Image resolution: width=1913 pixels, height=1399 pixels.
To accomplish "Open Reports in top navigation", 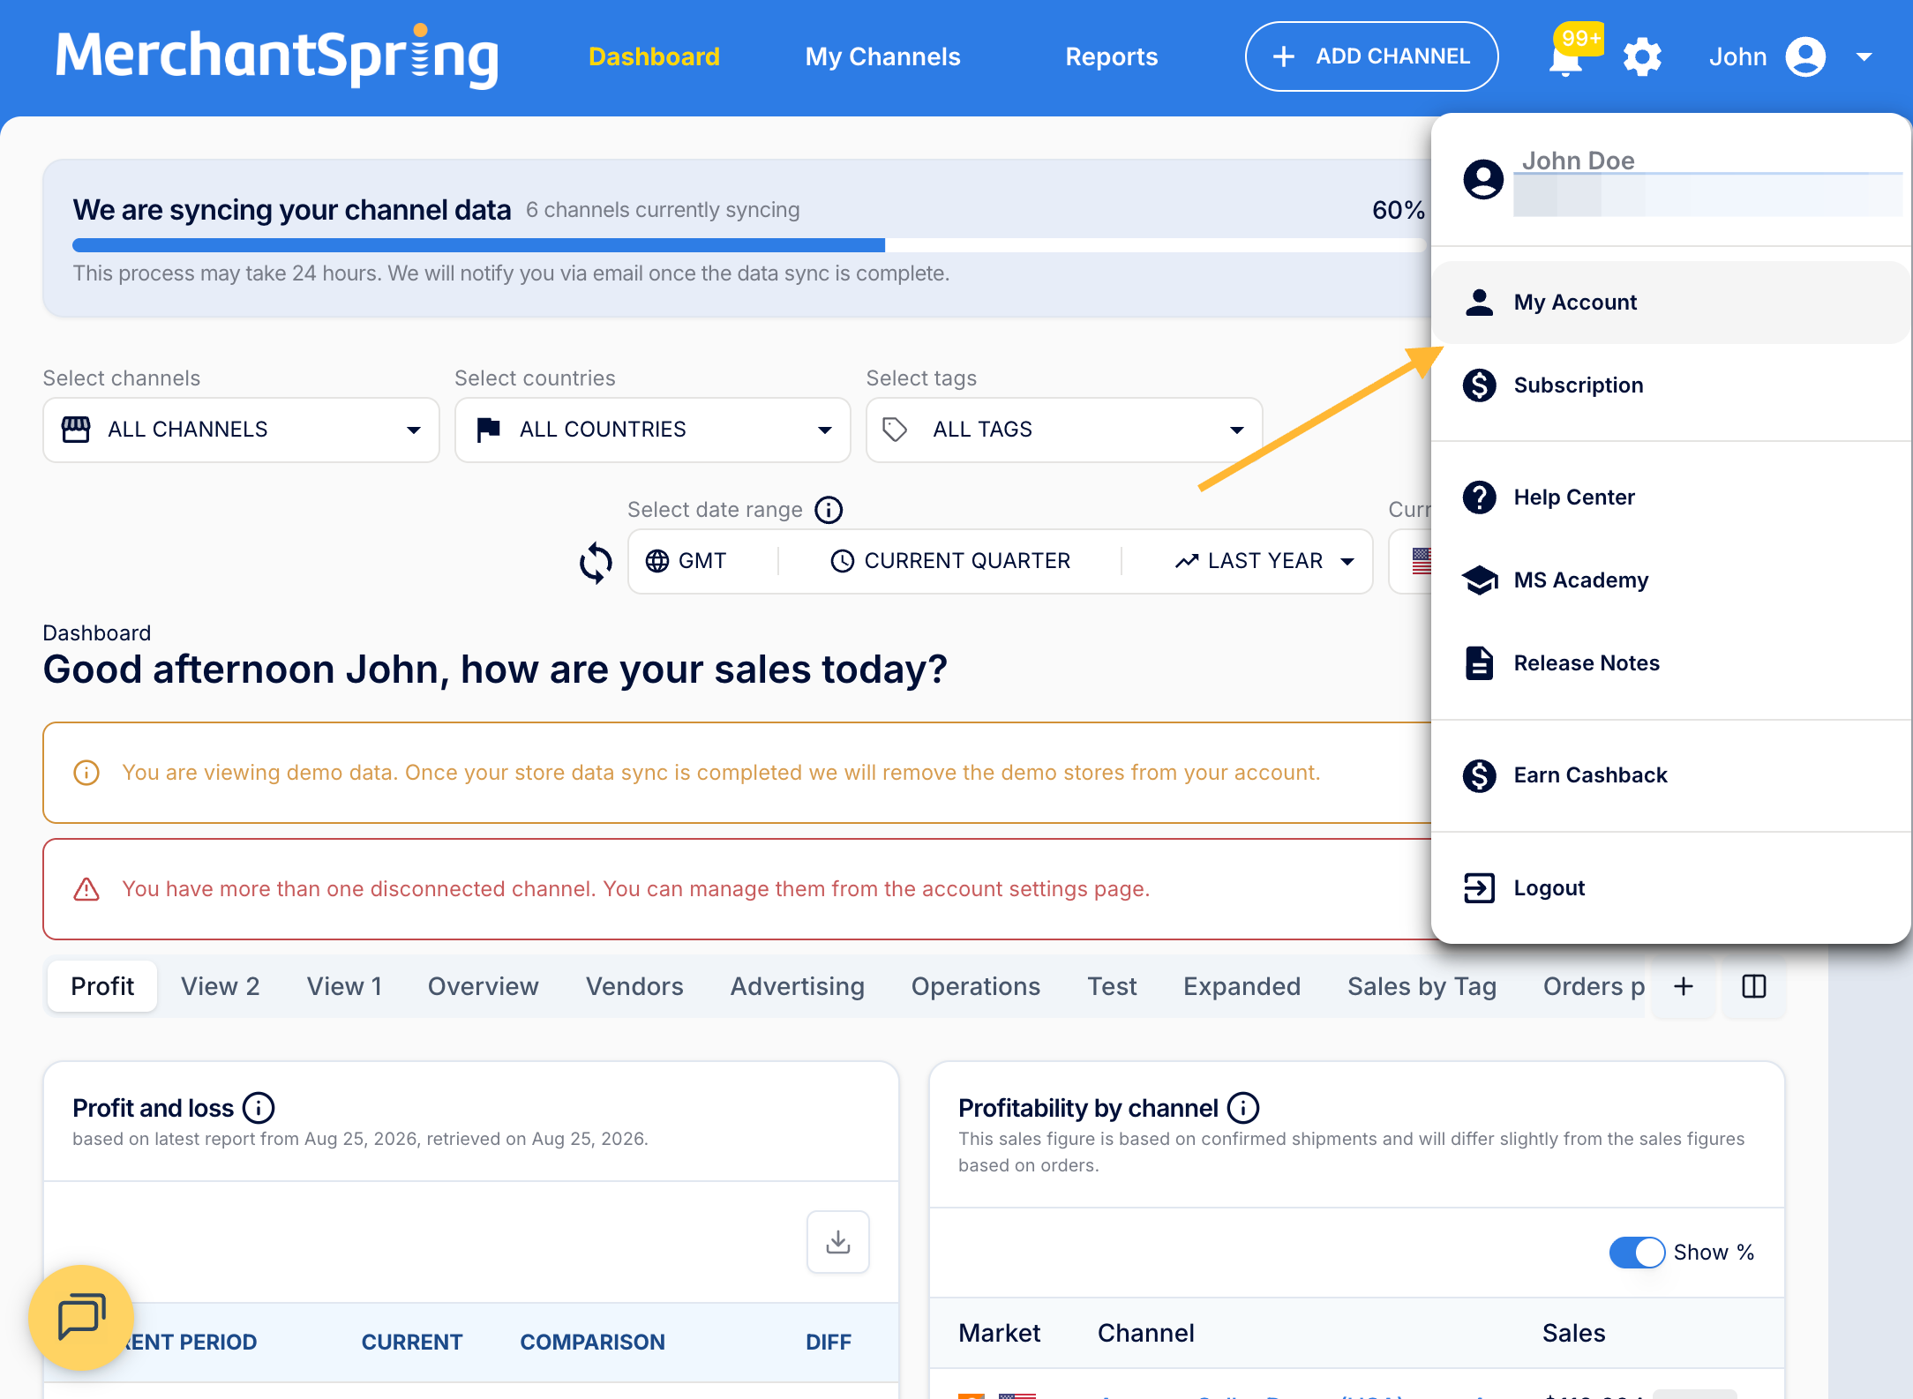I will point(1112,56).
